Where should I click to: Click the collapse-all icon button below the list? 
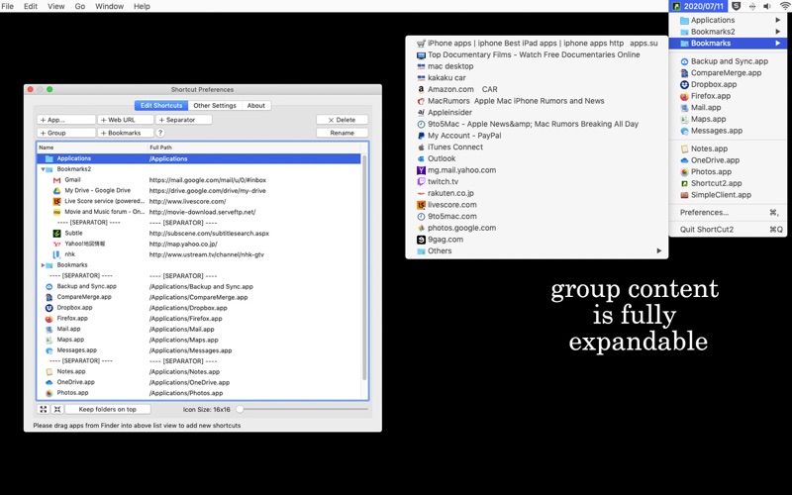tap(57, 409)
